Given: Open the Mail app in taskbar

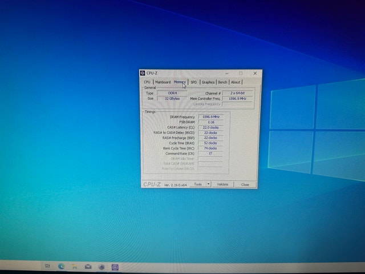Looking at the screenshot, I should (x=88, y=267).
